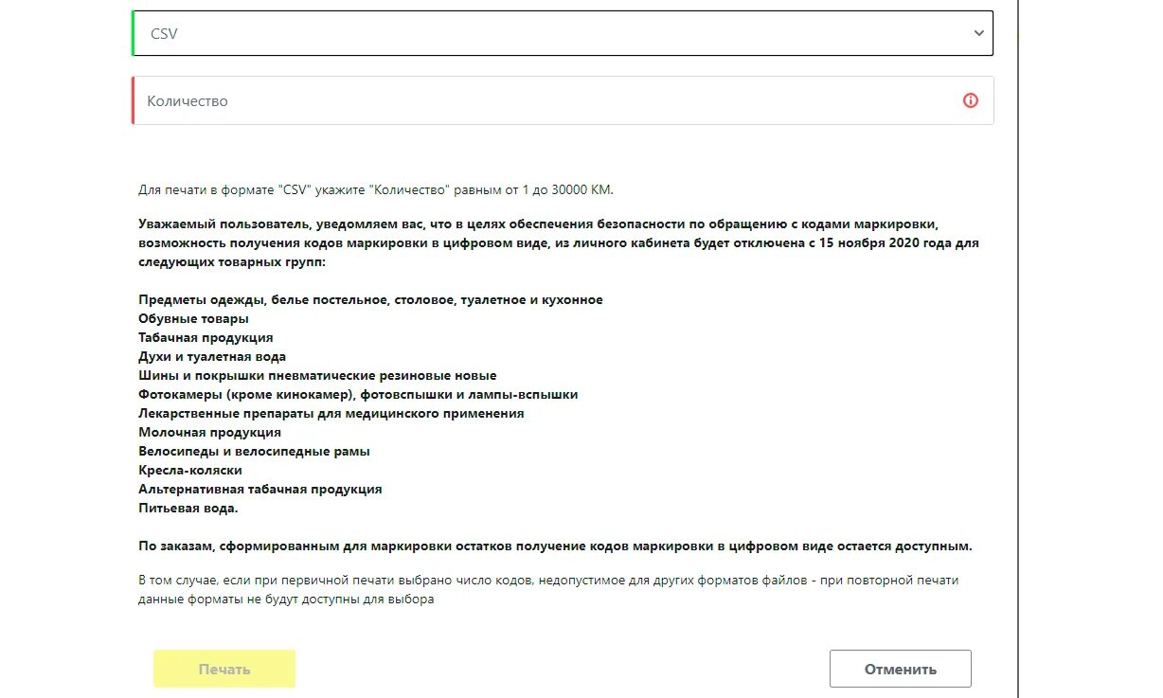This screenshot has width=1163, height=698.
Task: Click the Печать button
Action: 224,669
